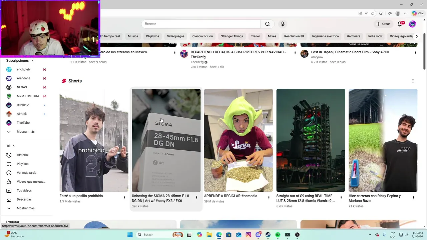Open options for TheGrefg regalos video

pos(295,53)
